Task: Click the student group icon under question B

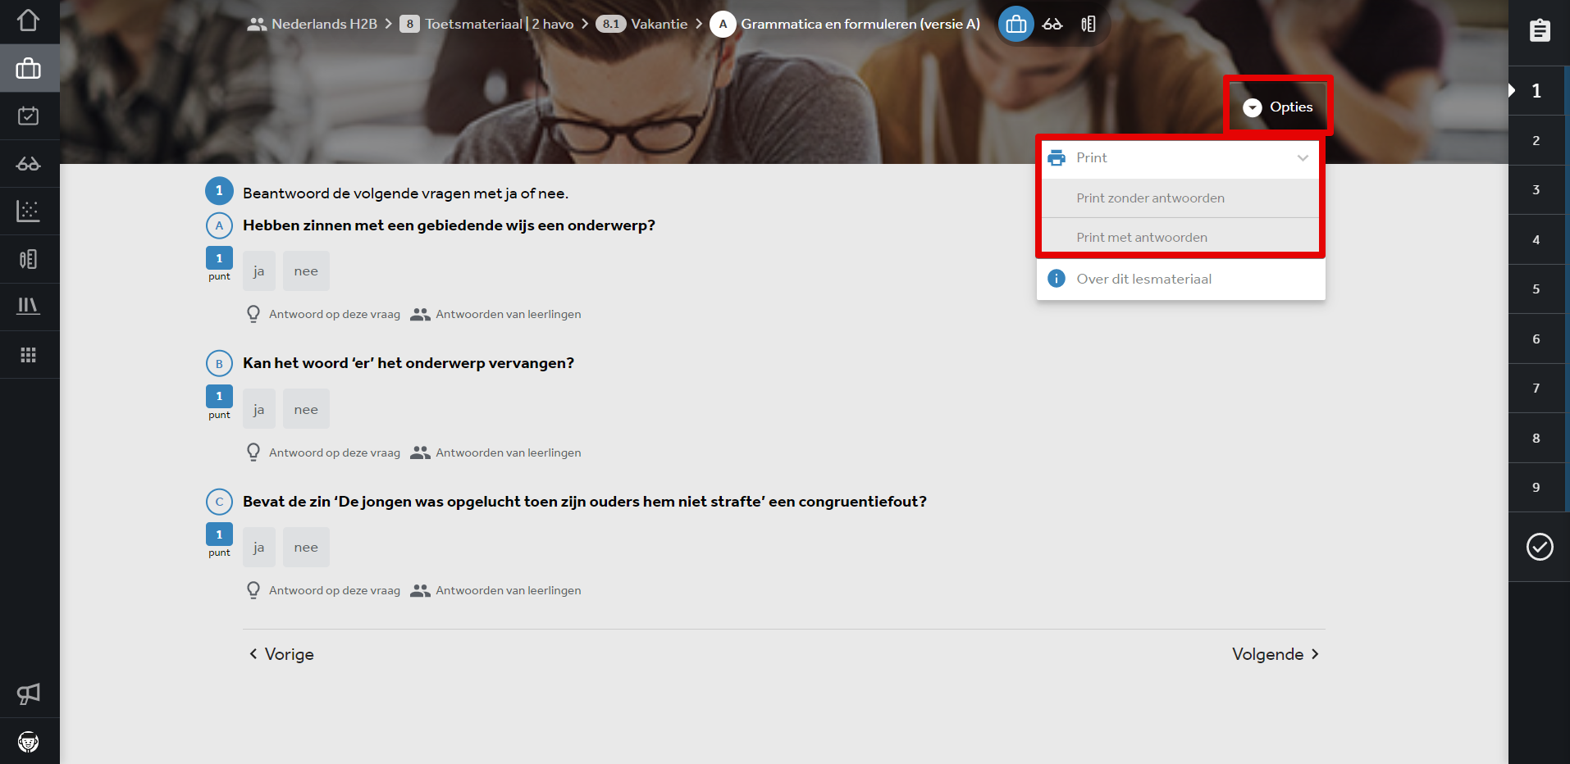Action: [420, 452]
